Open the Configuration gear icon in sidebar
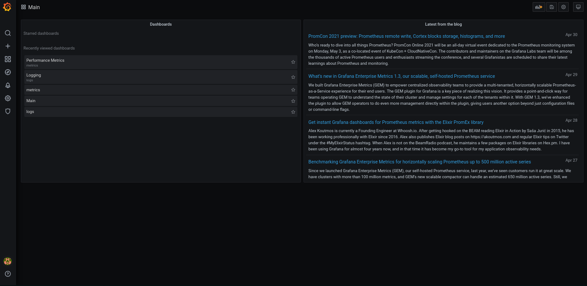The height and width of the screenshot is (286, 587). tap(8, 98)
